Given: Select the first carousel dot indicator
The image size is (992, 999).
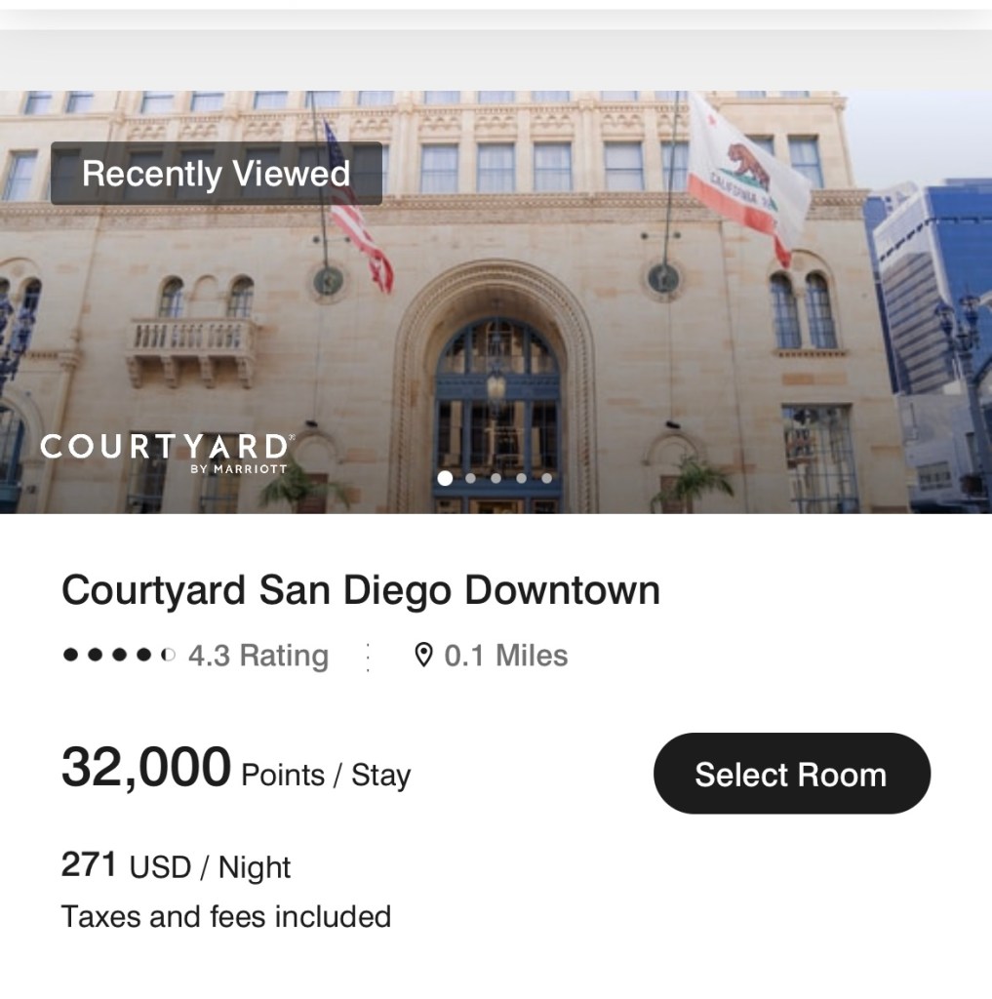Looking at the screenshot, I should tap(446, 478).
